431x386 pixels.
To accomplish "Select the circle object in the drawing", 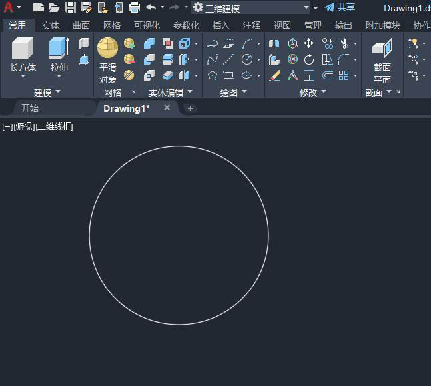I will tap(179, 146).
